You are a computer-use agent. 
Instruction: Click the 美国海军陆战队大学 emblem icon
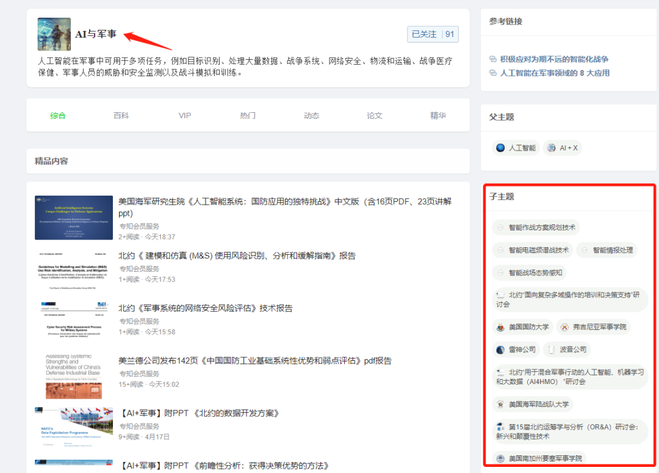pos(500,404)
